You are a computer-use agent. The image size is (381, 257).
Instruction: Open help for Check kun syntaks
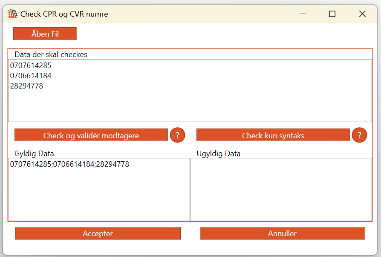(359, 135)
